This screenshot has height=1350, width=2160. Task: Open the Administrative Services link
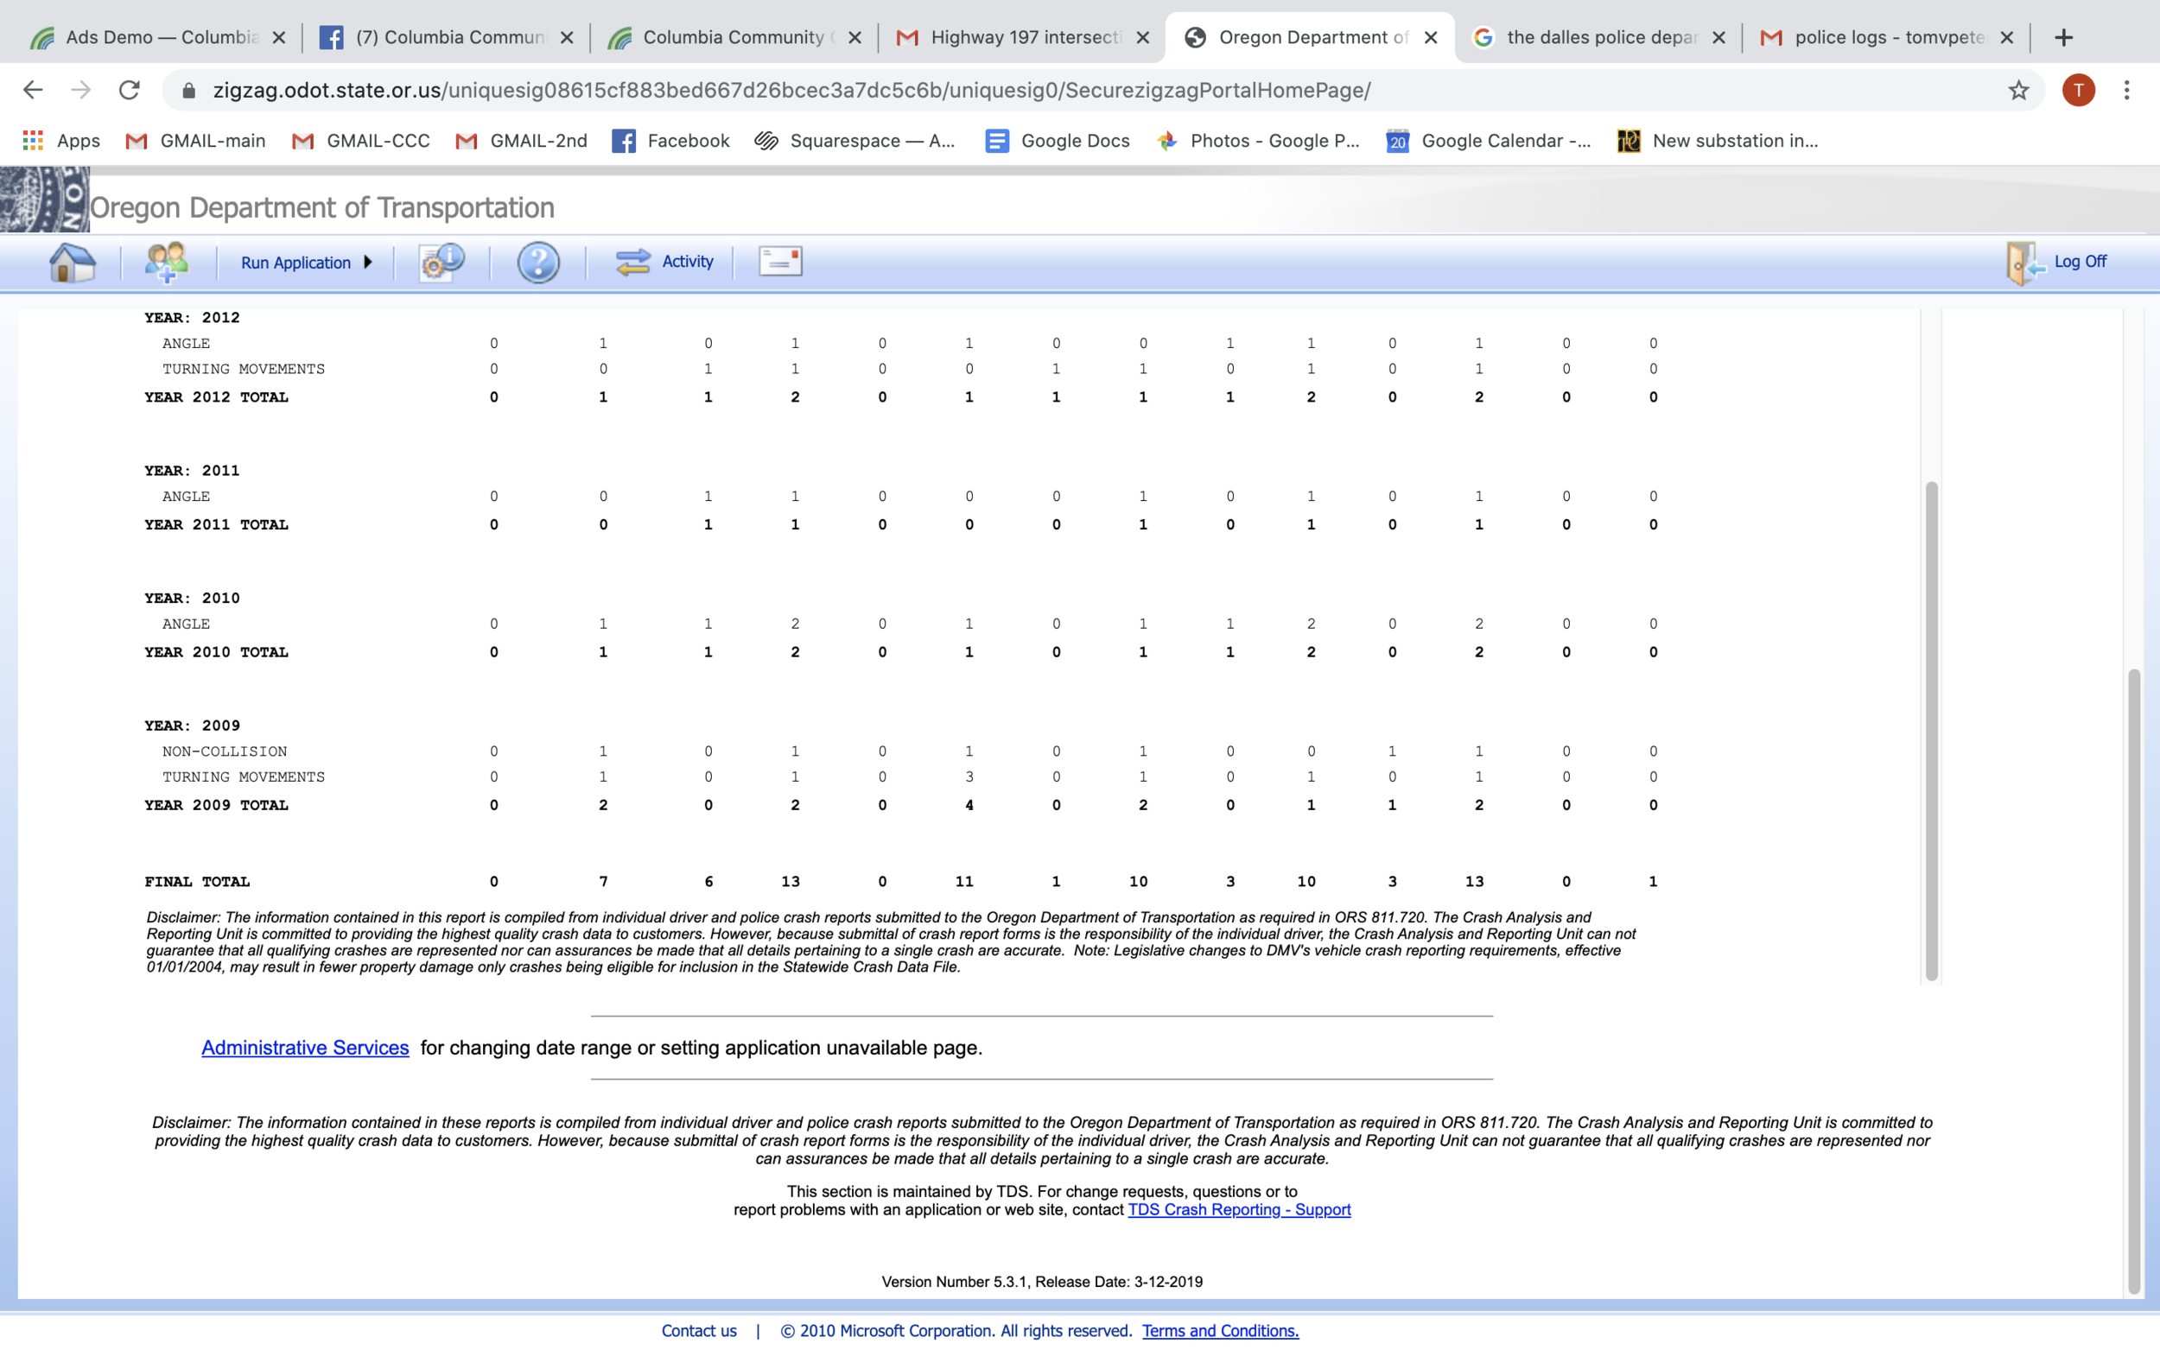coord(304,1048)
